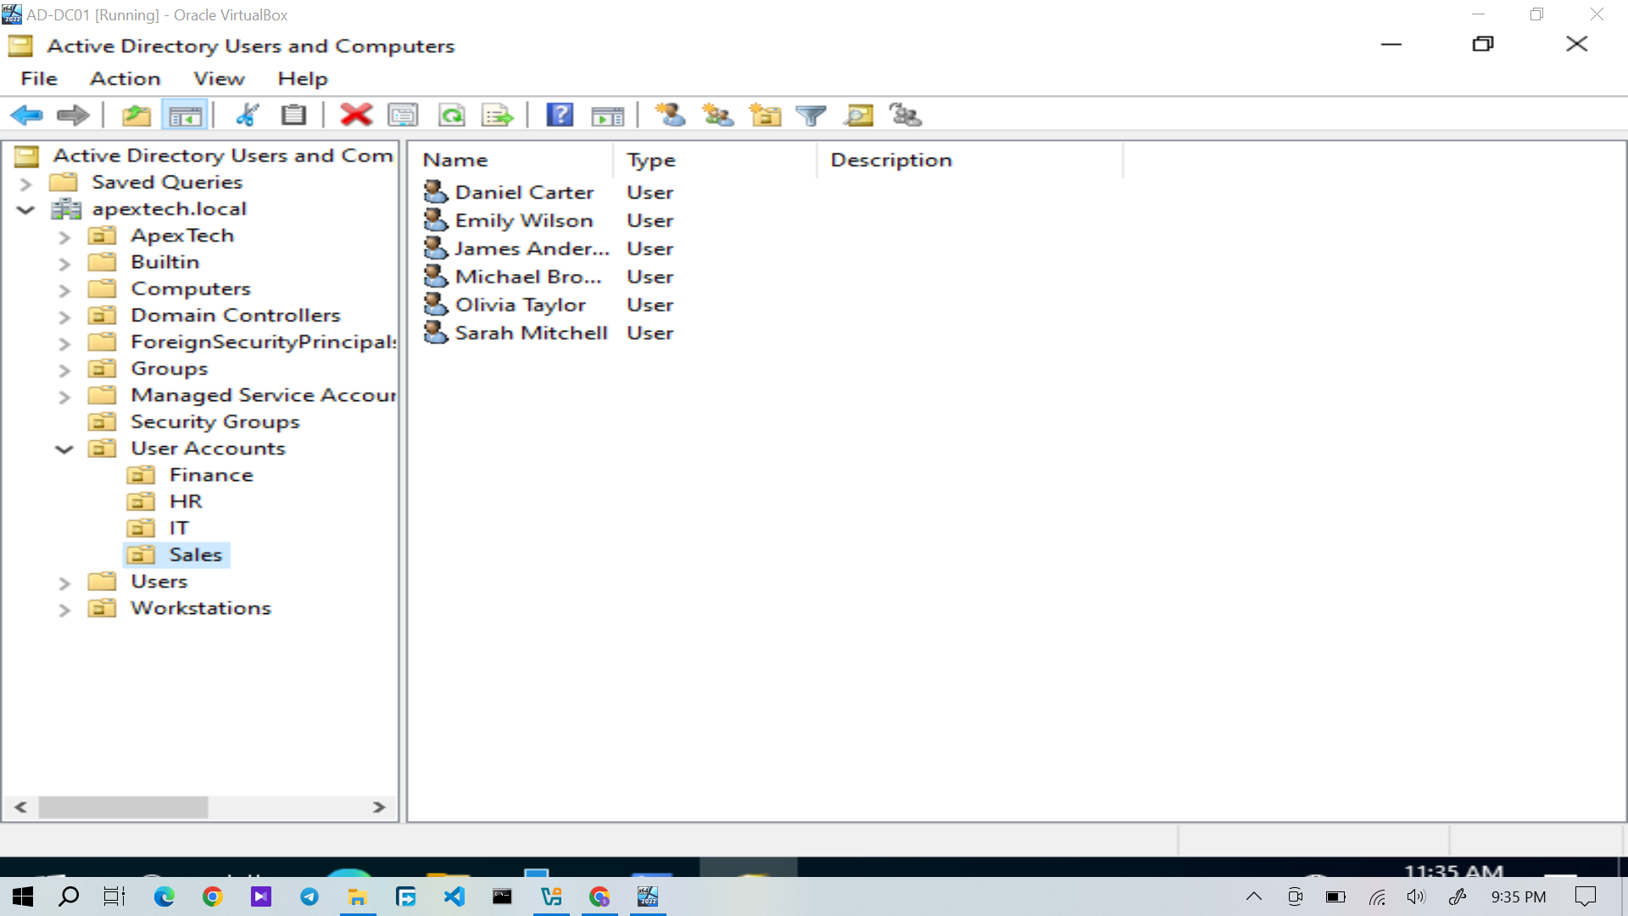Expand the Domain Controllers node

point(64,316)
